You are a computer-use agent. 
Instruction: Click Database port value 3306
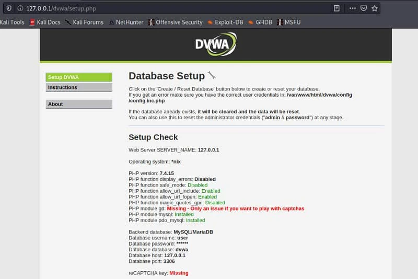click(x=169, y=261)
